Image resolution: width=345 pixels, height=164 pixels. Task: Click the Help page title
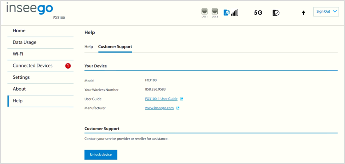90,33
